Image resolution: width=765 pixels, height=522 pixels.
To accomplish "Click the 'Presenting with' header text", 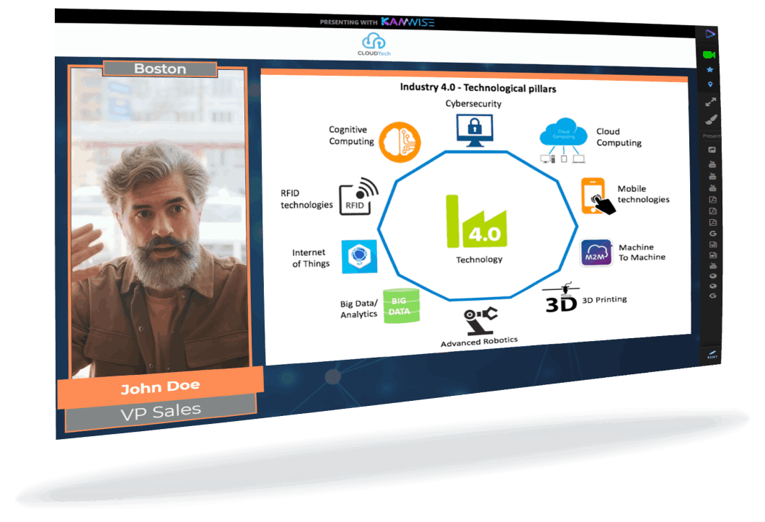I will [x=348, y=22].
